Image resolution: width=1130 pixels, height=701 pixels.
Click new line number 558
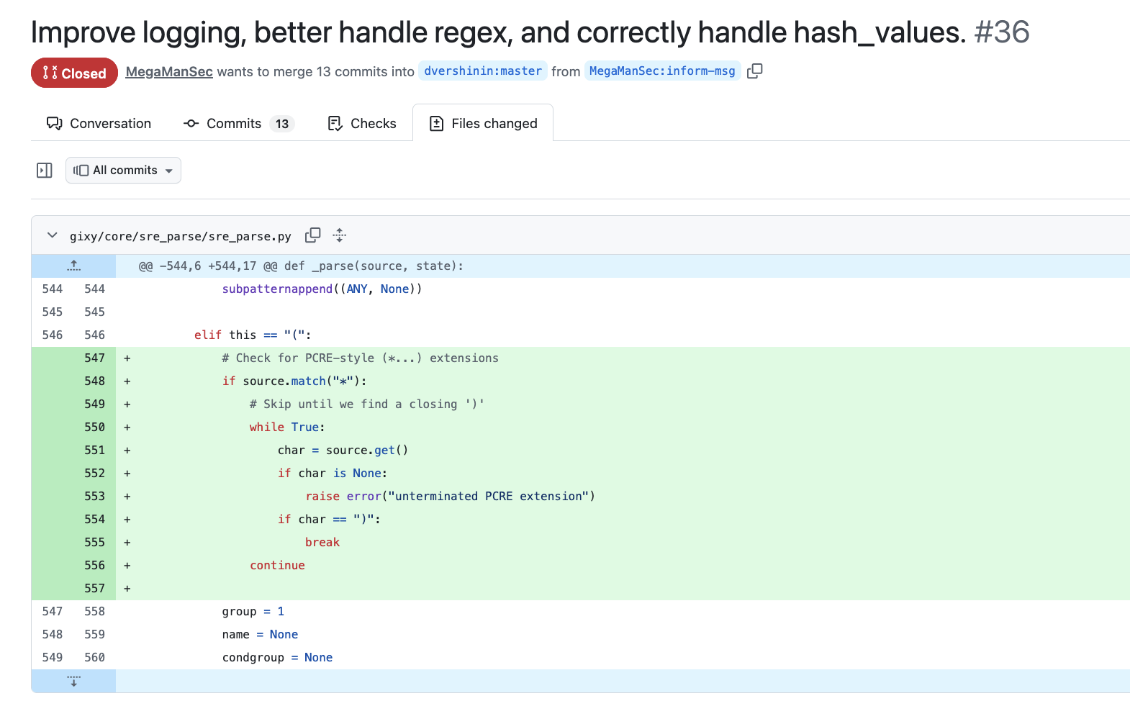[x=94, y=612]
